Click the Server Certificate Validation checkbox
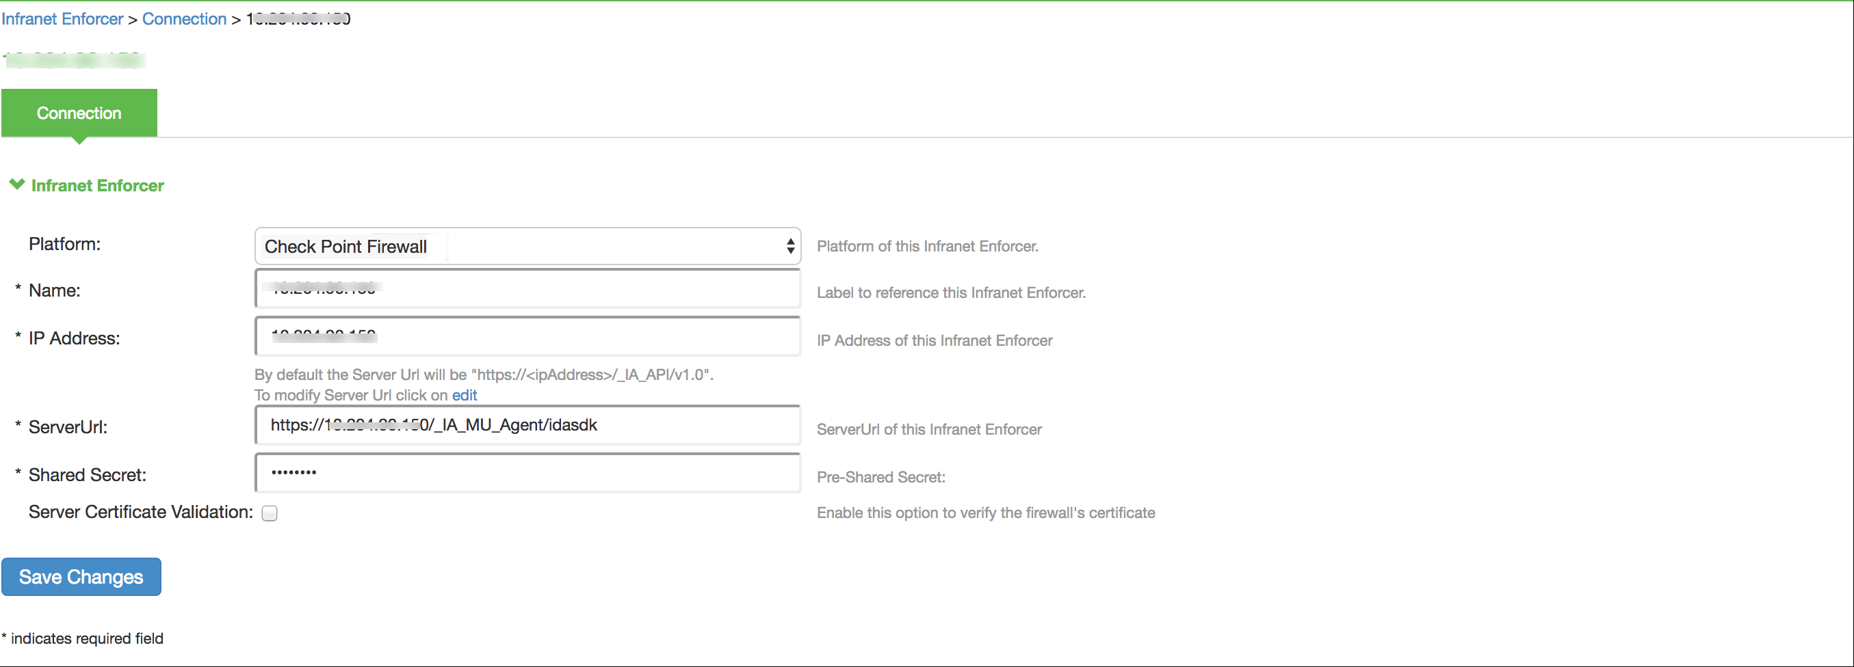The image size is (1854, 667). point(270,513)
